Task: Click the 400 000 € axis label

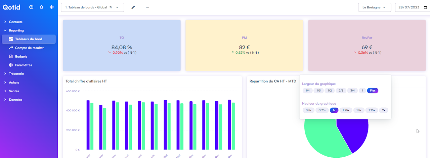Action: click(x=73, y=110)
